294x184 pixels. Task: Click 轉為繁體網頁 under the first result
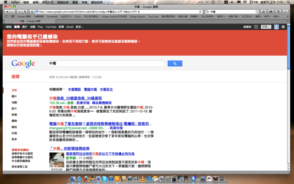click(x=102, y=103)
